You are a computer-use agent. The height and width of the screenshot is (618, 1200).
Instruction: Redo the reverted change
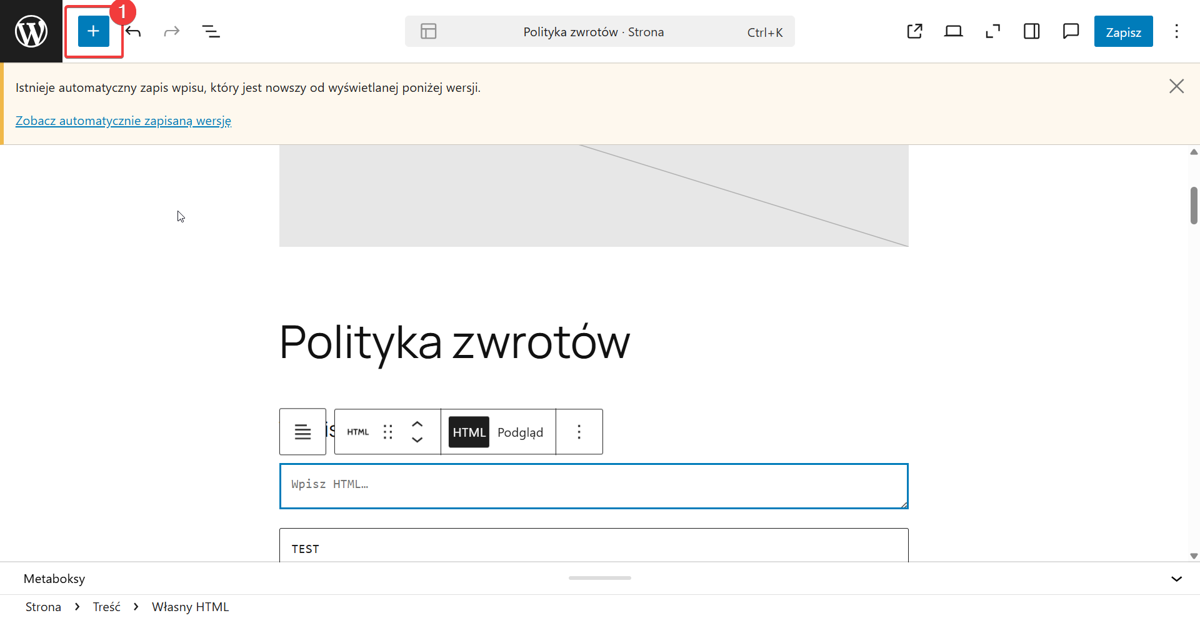coord(172,31)
